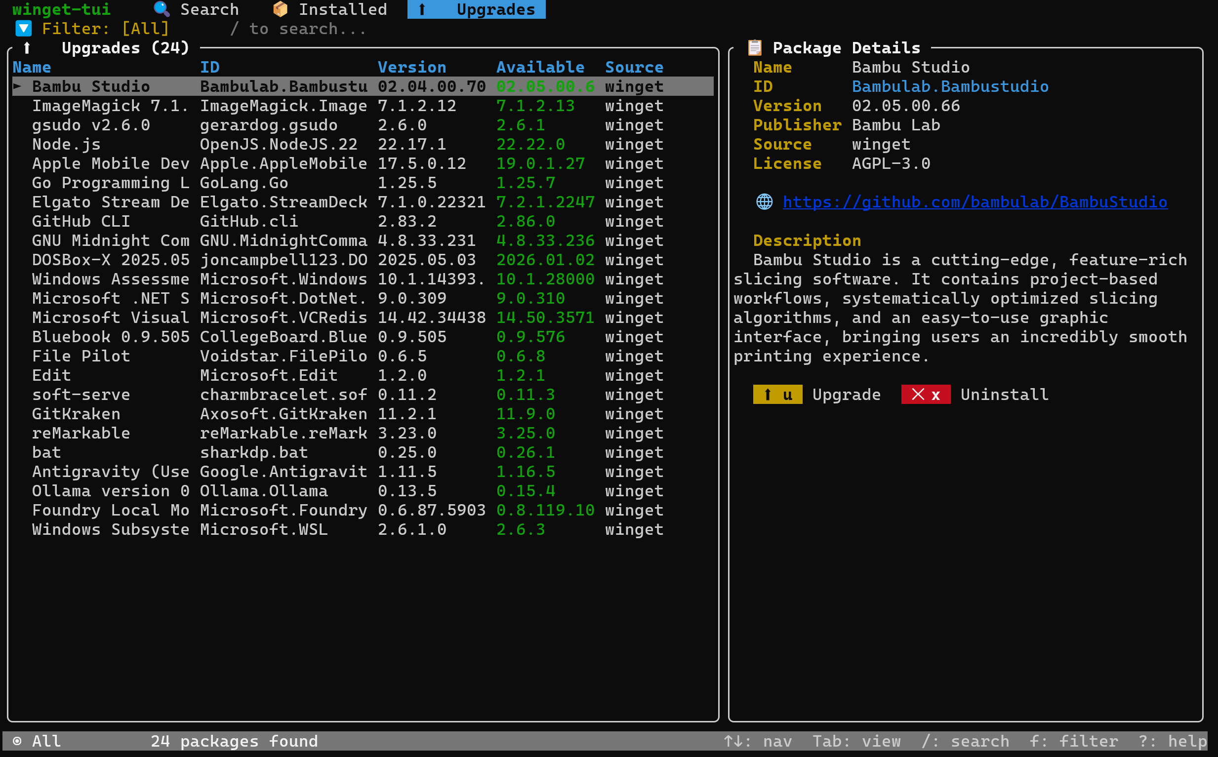Click the clipboard icon in Package Details title
Screen dimensions: 1218x757
pyautogui.click(x=754, y=47)
